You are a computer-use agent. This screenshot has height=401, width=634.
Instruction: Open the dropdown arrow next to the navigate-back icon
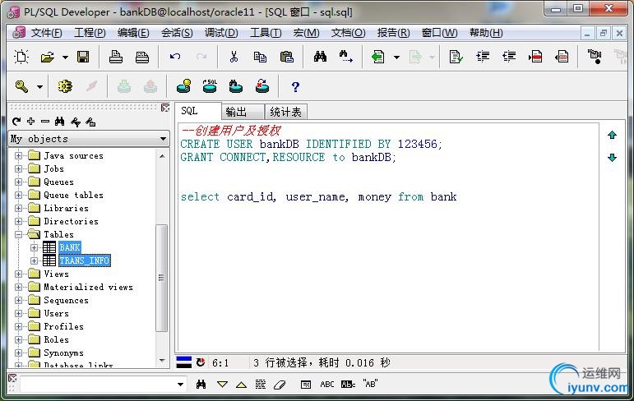396,57
